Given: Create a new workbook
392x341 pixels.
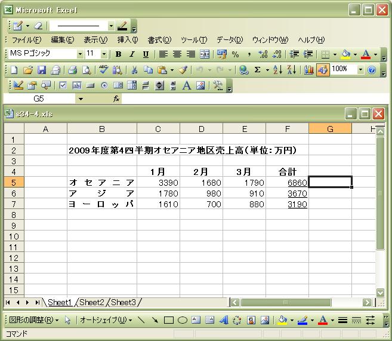Looking at the screenshot, I should click(x=14, y=70).
